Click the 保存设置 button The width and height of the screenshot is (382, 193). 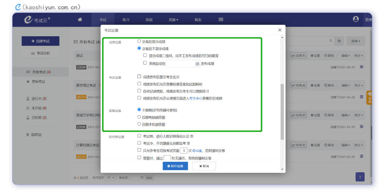point(175,166)
